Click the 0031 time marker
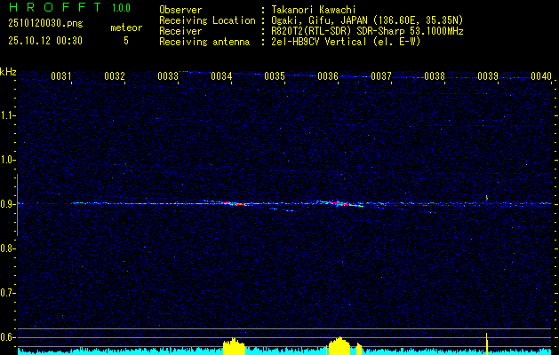The width and height of the screenshot is (559, 355). [61, 75]
